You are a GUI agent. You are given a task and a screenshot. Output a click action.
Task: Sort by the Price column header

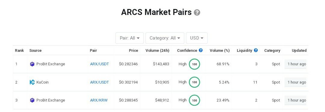tap(133, 50)
